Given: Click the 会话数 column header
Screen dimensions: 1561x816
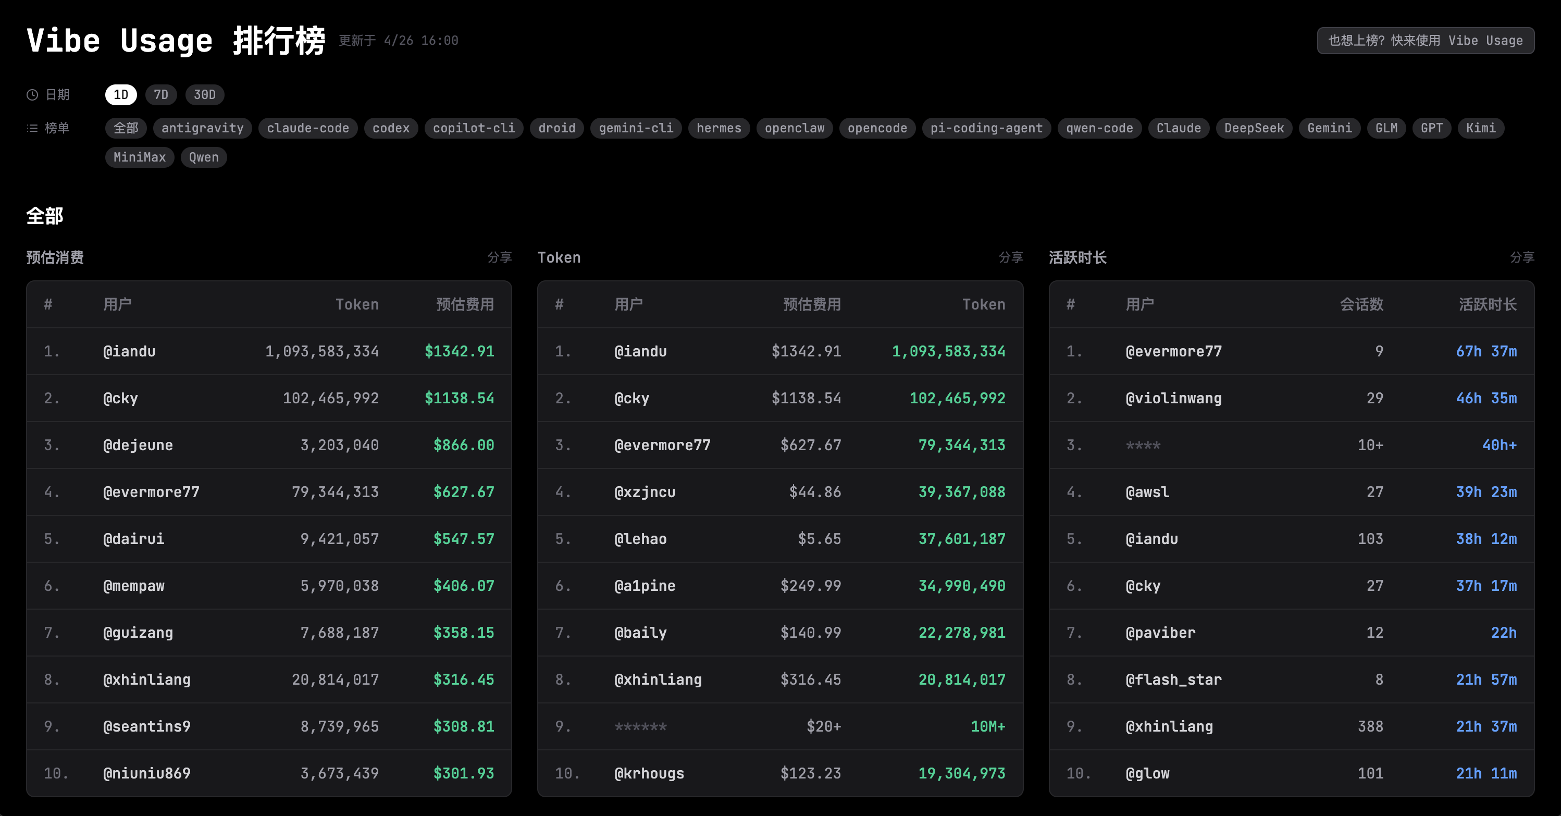Looking at the screenshot, I should (x=1361, y=304).
